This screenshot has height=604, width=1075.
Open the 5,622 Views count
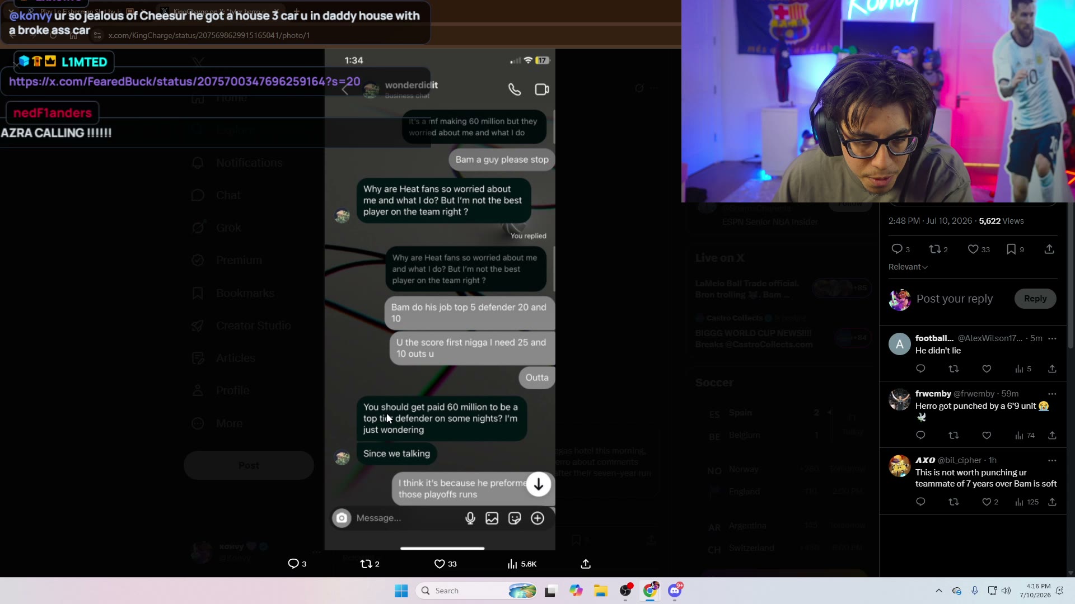click(1001, 221)
